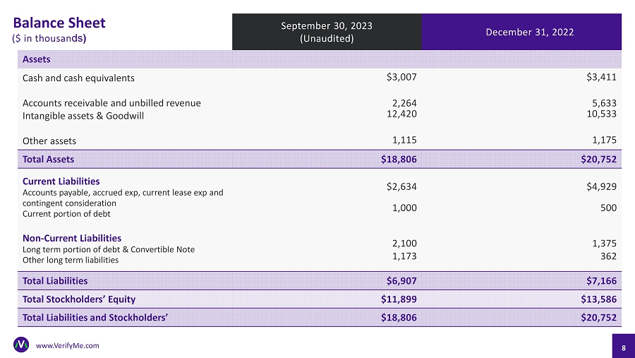Open the www.VerifyMe.com link
The width and height of the screenshot is (635, 358).
click(x=67, y=345)
